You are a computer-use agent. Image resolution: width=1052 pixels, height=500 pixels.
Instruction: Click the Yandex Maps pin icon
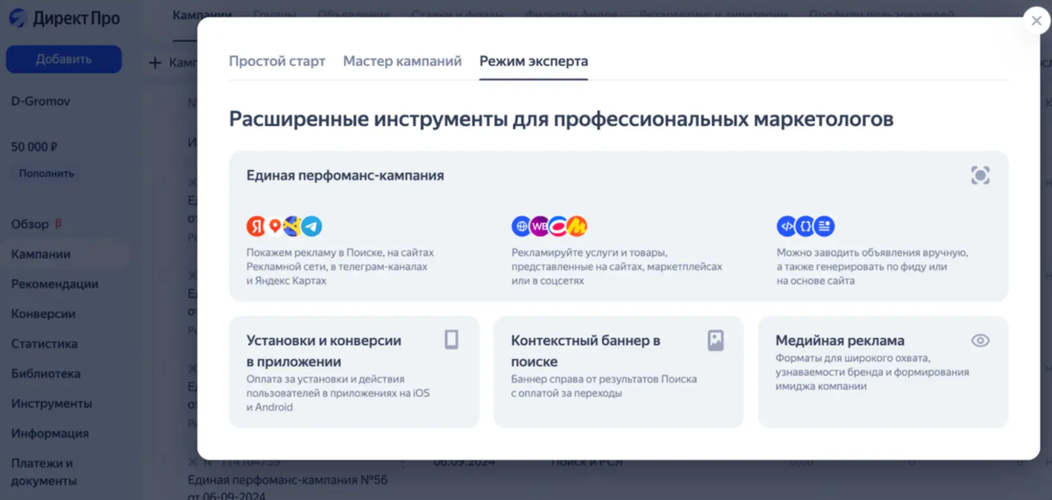274,226
